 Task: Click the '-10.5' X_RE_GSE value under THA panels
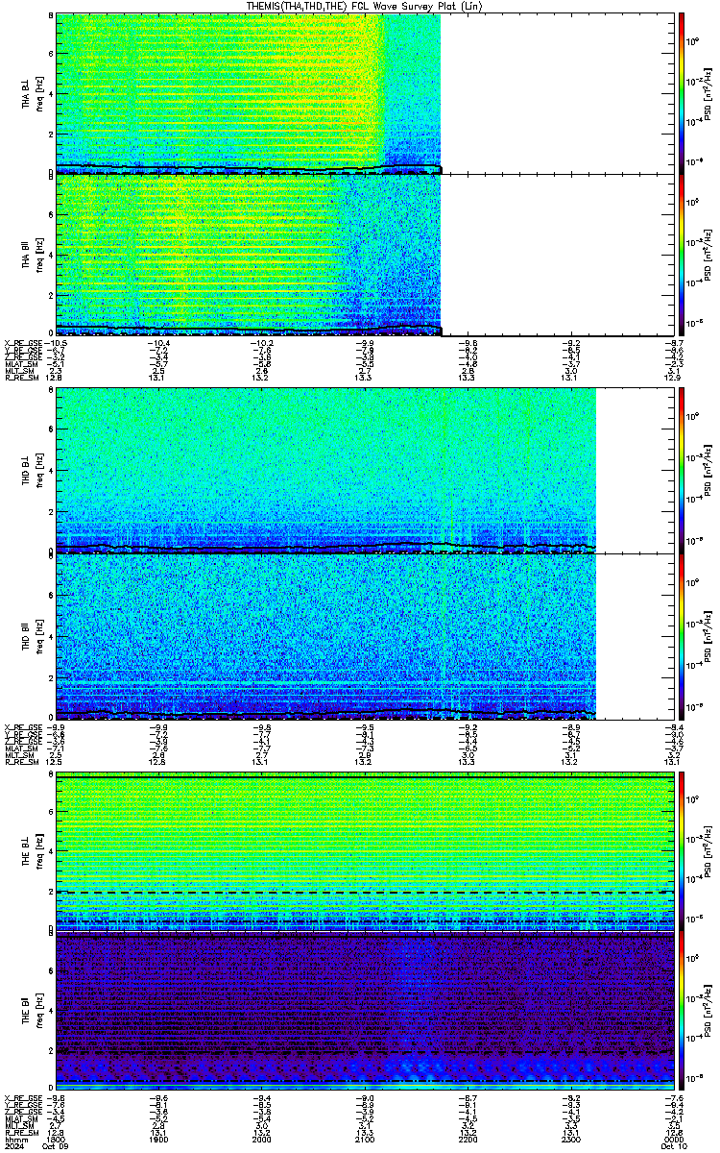(56, 343)
